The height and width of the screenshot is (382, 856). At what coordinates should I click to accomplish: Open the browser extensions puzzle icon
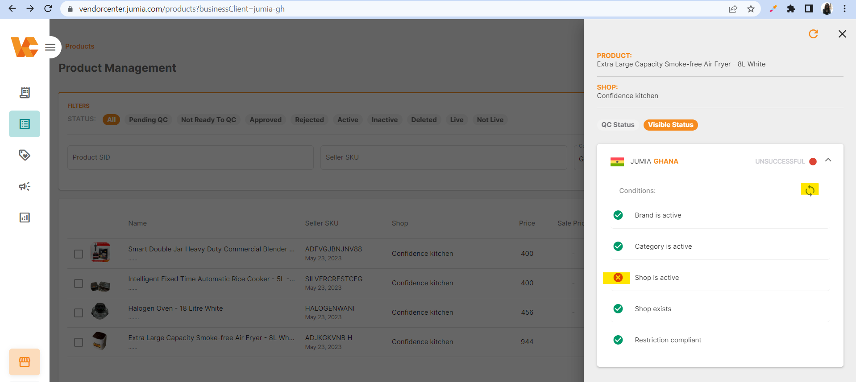[x=791, y=9]
